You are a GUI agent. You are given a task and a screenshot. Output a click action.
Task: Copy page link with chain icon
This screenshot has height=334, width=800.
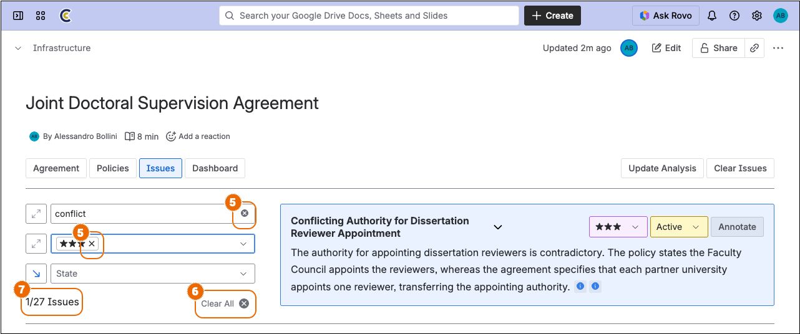click(754, 48)
